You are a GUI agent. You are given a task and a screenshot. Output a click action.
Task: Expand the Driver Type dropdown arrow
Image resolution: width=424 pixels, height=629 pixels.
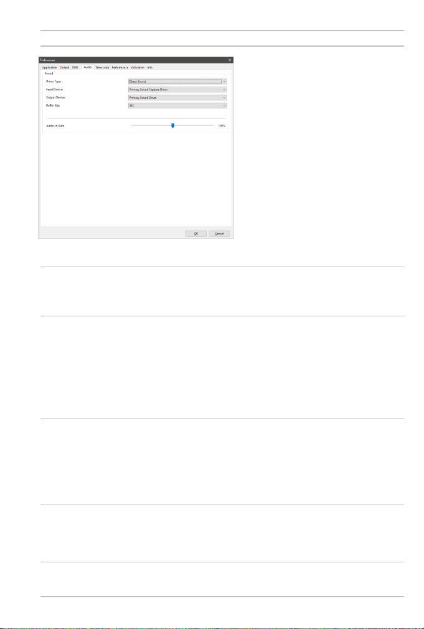[224, 81]
